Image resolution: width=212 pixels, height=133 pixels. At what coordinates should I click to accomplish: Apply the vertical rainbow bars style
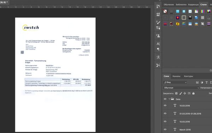click(202, 11)
